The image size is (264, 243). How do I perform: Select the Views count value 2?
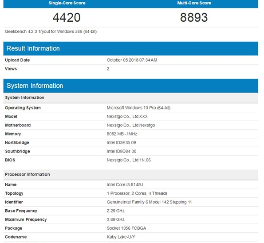point(108,69)
